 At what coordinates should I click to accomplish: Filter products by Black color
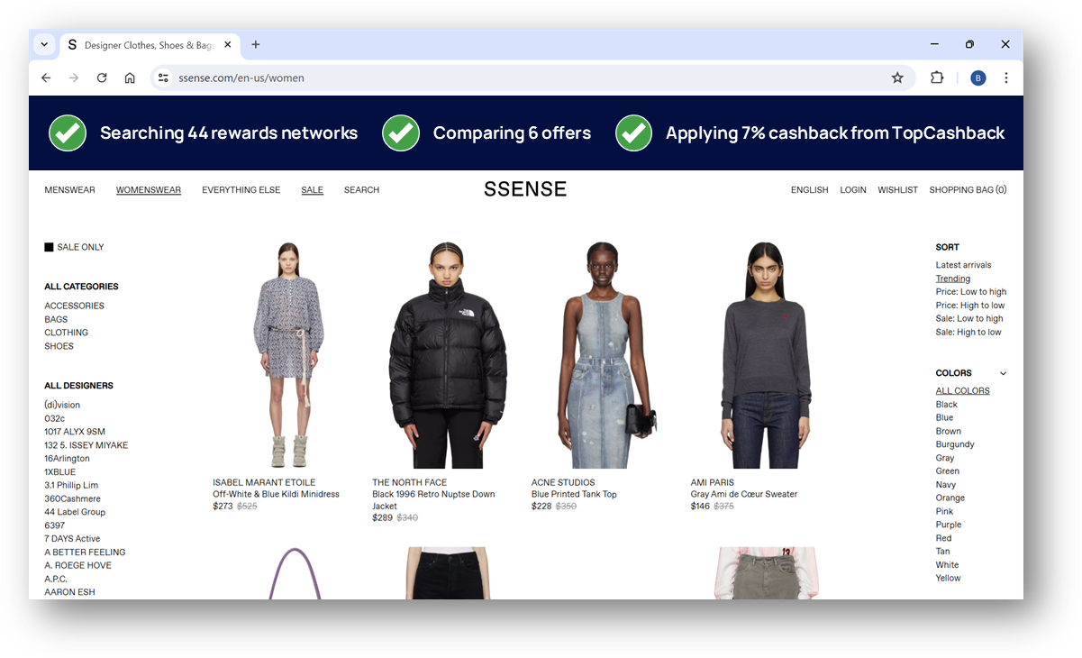click(x=947, y=405)
